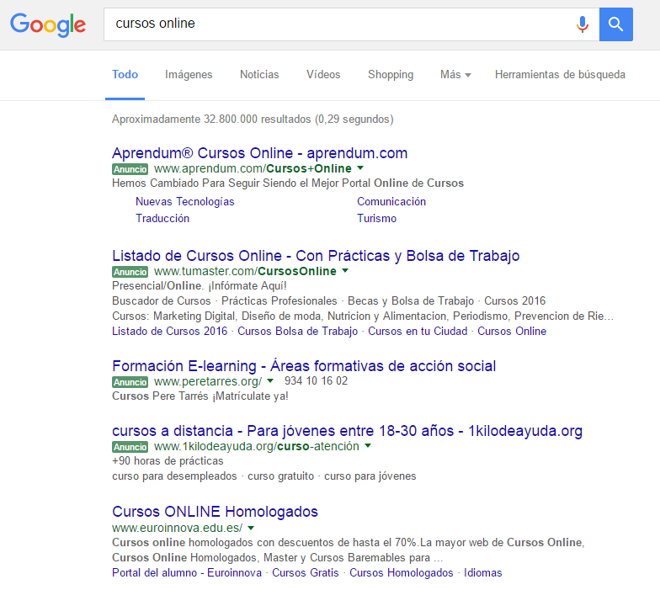Open the 'Cursos Gratis' link

(x=305, y=572)
